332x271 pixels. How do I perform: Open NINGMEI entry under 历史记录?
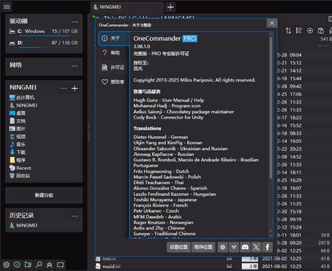(x=24, y=225)
